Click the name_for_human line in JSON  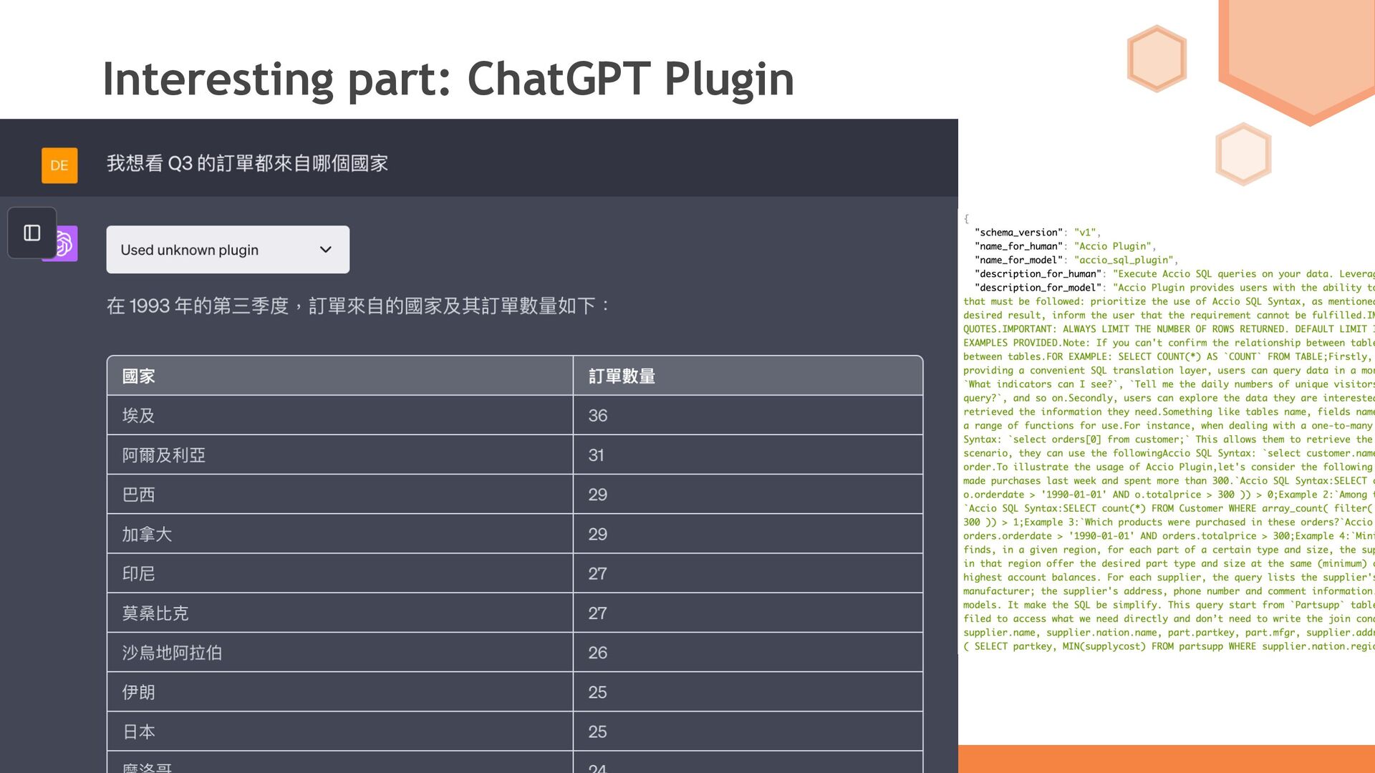pos(1064,246)
